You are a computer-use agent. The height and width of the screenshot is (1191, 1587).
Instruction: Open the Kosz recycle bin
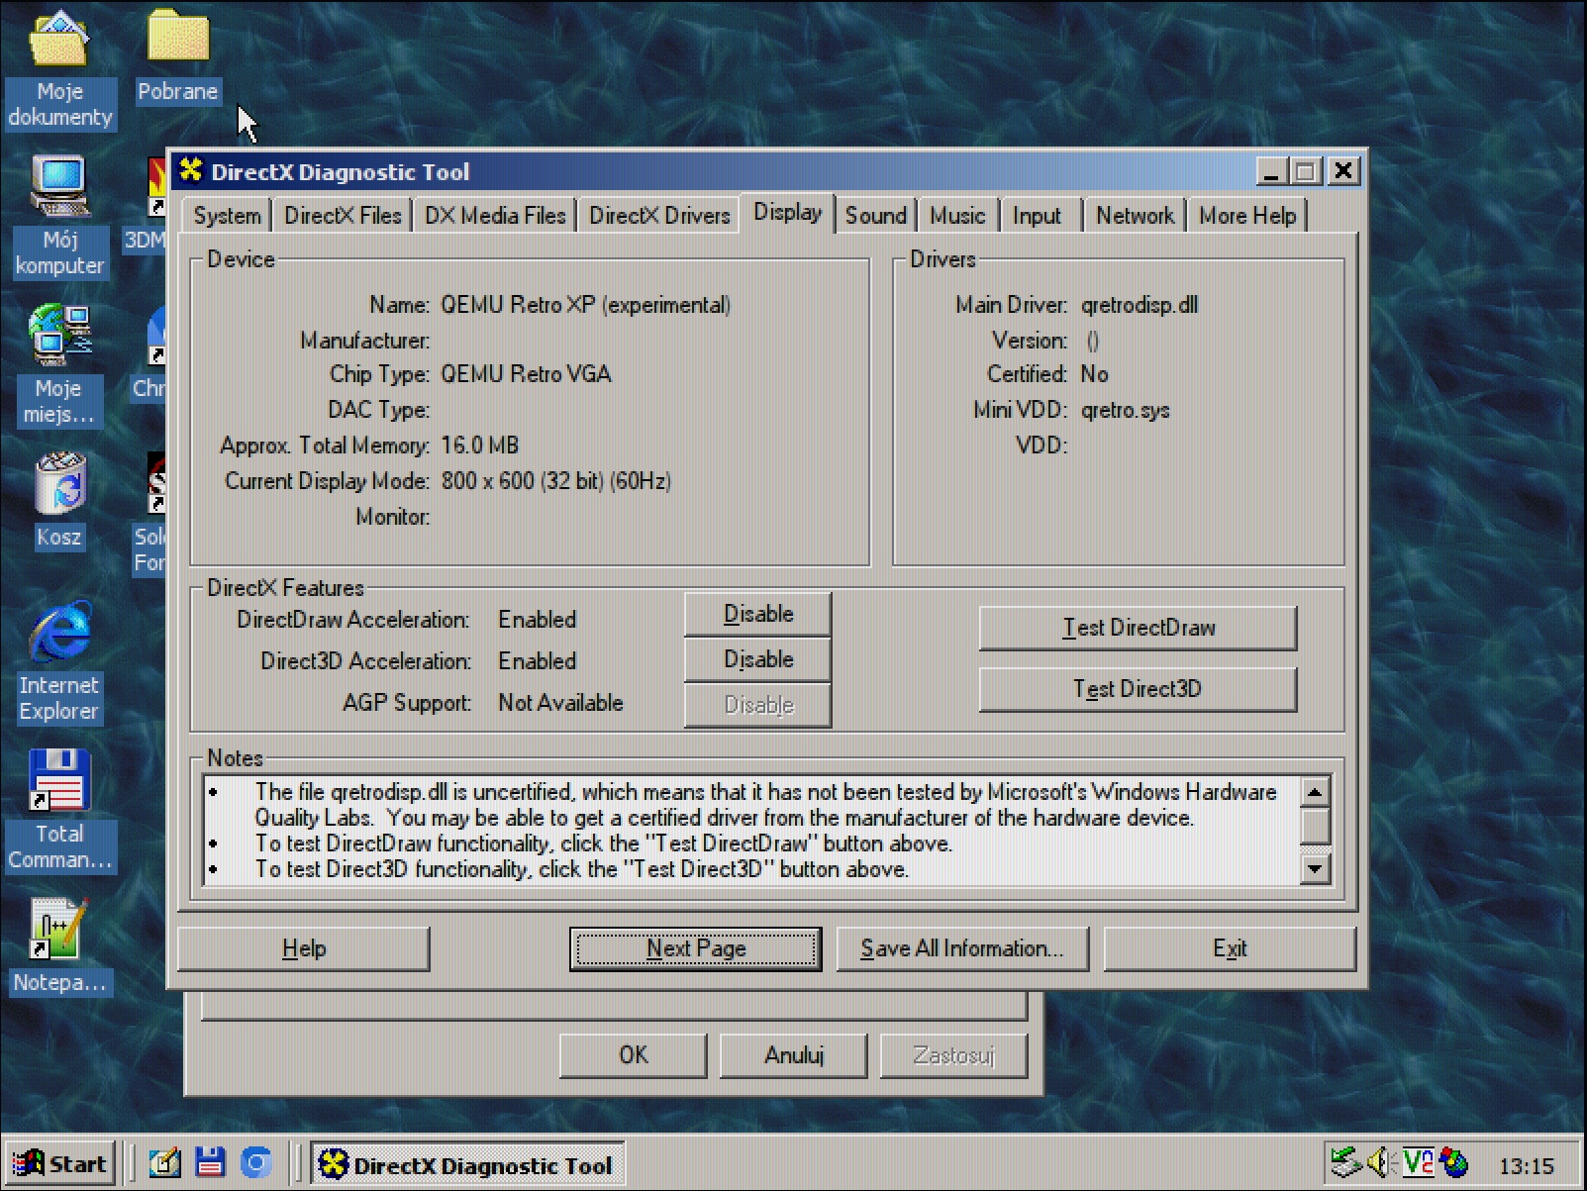(x=59, y=500)
